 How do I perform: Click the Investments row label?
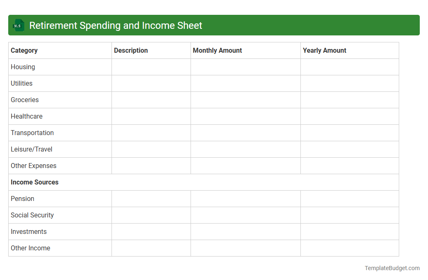[28, 231]
